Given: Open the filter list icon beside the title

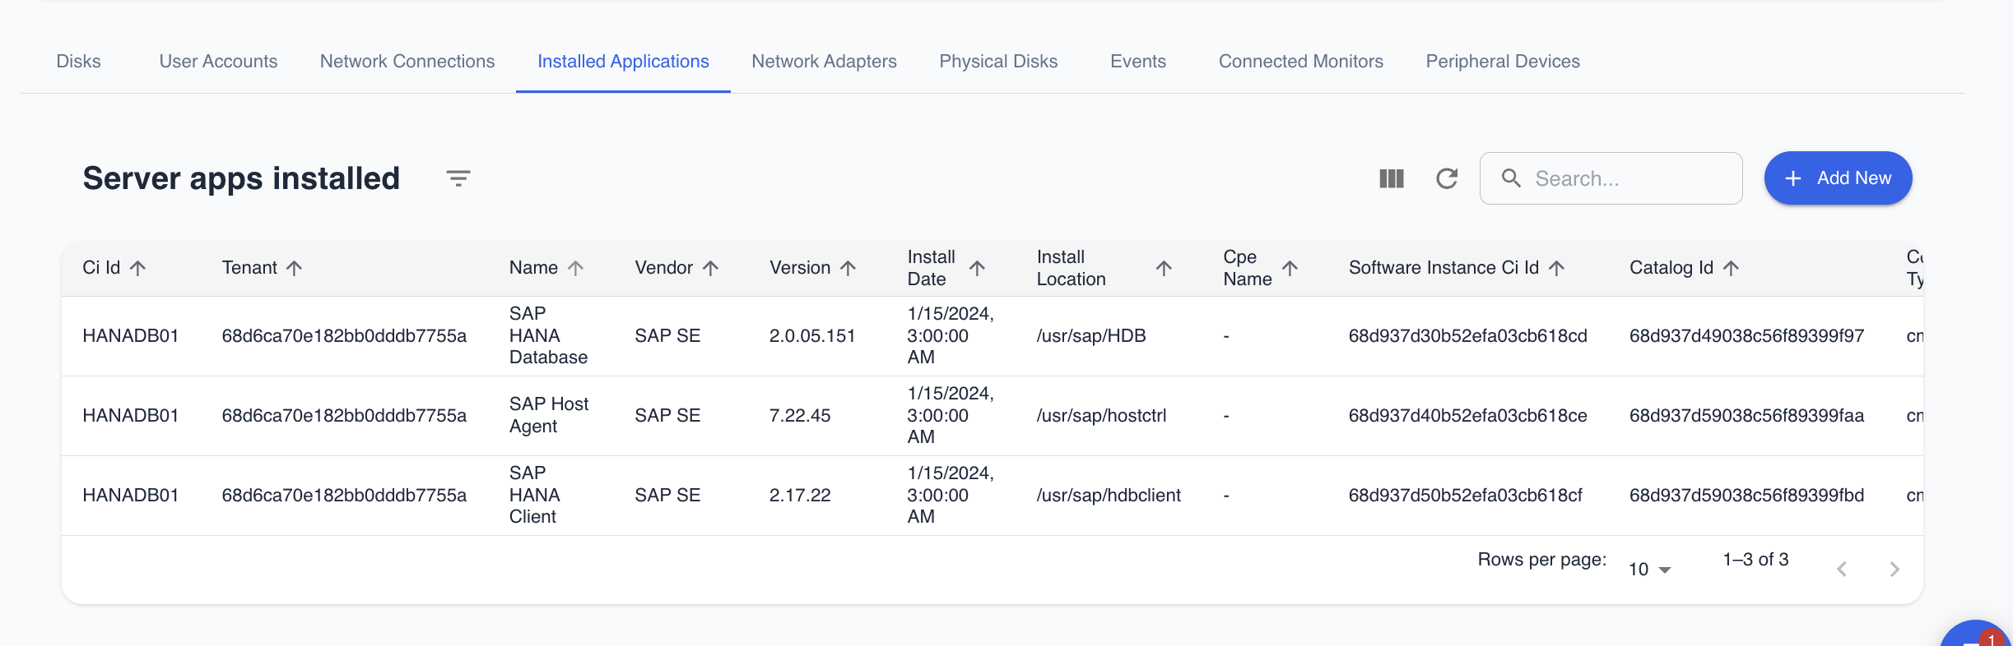Looking at the screenshot, I should [x=458, y=178].
